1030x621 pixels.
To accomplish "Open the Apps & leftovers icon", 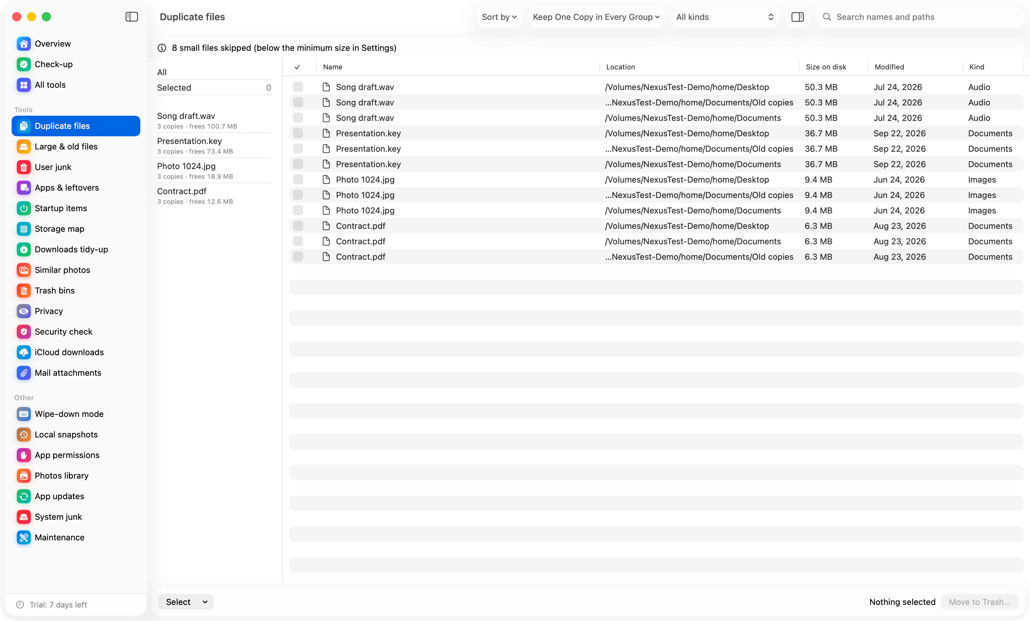I will (24, 187).
